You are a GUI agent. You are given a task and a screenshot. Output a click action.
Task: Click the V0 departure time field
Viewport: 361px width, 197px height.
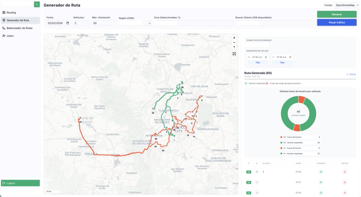coord(260,57)
